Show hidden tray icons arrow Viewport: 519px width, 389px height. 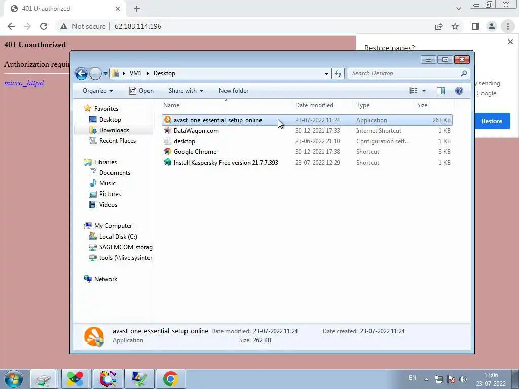click(x=427, y=379)
